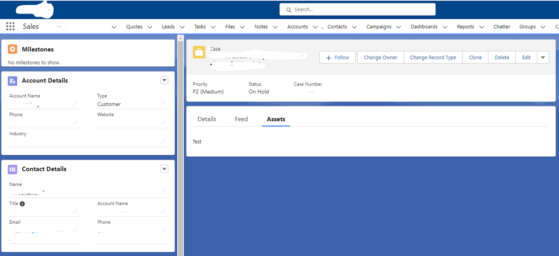The width and height of the screenshot is (559, 256).
Task: Edit Industry field using pencil icon
Action: pos(163,141)
